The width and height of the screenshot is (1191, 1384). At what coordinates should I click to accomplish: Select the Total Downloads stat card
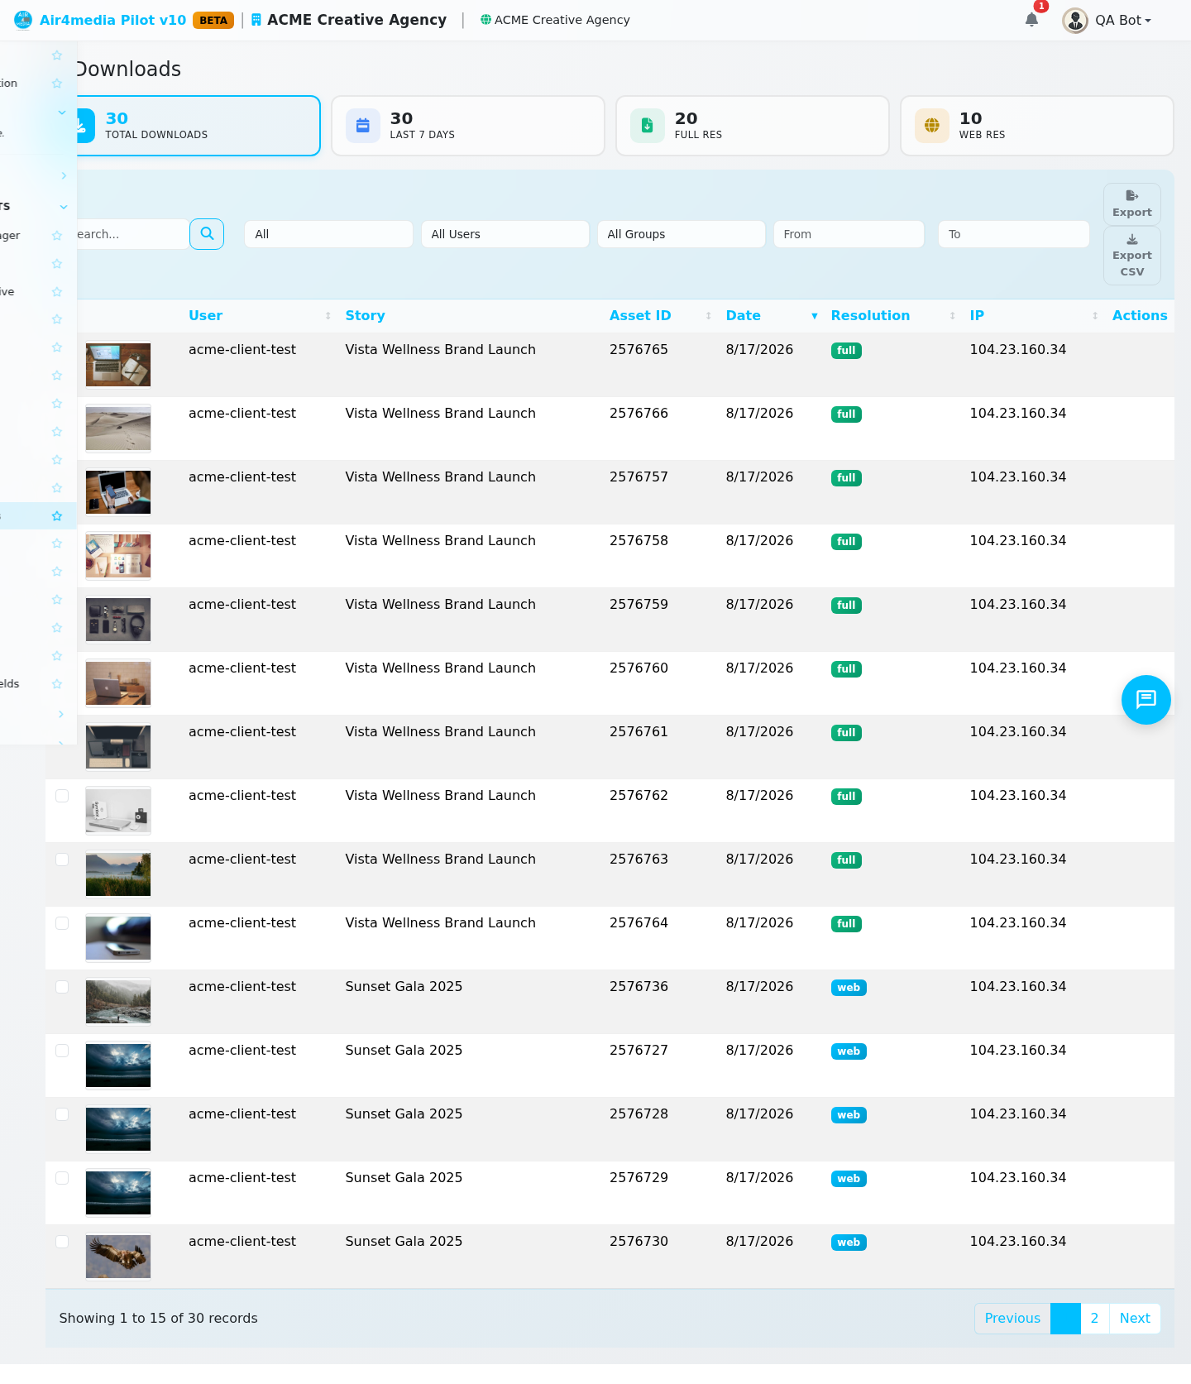[198, 126]
